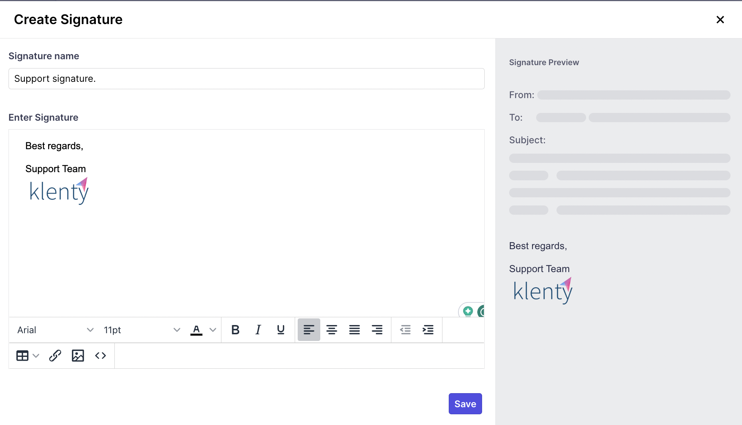The height and width of the screenshot is (425, 742).
Task: Close the Create Signature dialog
Action: pyautogui.click(x=720, y=20)
